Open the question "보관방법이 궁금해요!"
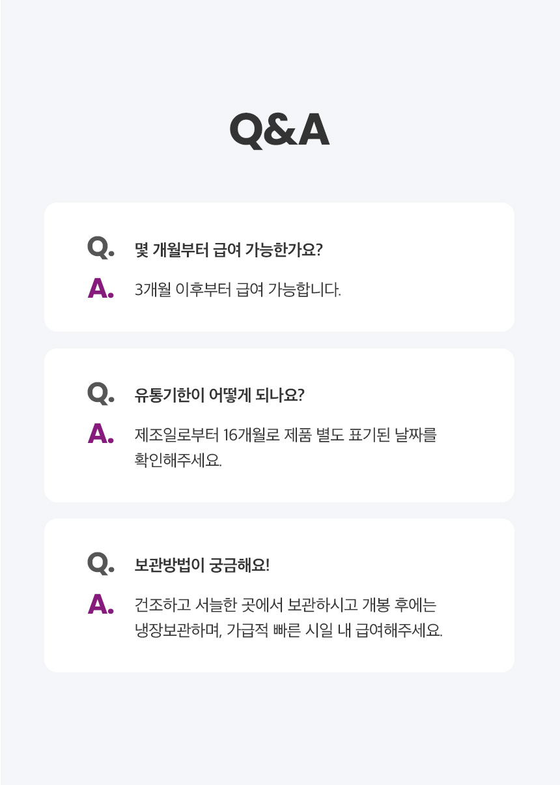This screenshot has height=785, width=560. (202, 565)
